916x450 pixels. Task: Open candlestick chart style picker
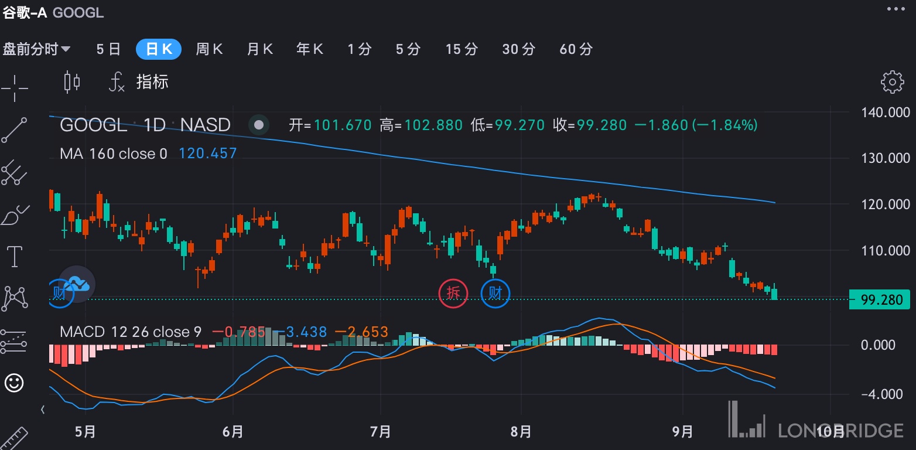click(x=71, y=81)
